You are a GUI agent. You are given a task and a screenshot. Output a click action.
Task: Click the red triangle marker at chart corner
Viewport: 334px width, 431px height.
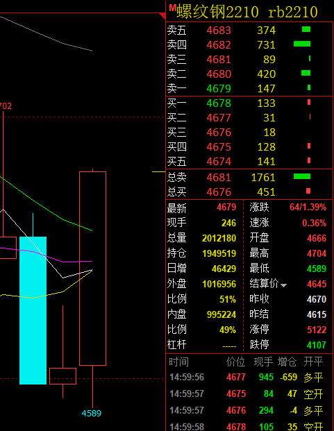point(162,16)
